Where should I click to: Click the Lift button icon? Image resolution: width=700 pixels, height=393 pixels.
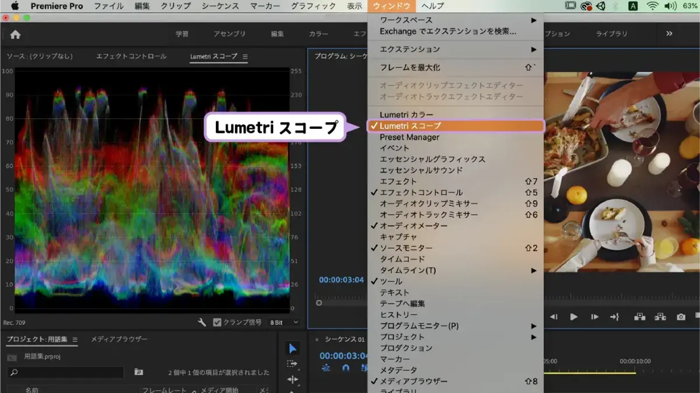click(x=640, y=317)
